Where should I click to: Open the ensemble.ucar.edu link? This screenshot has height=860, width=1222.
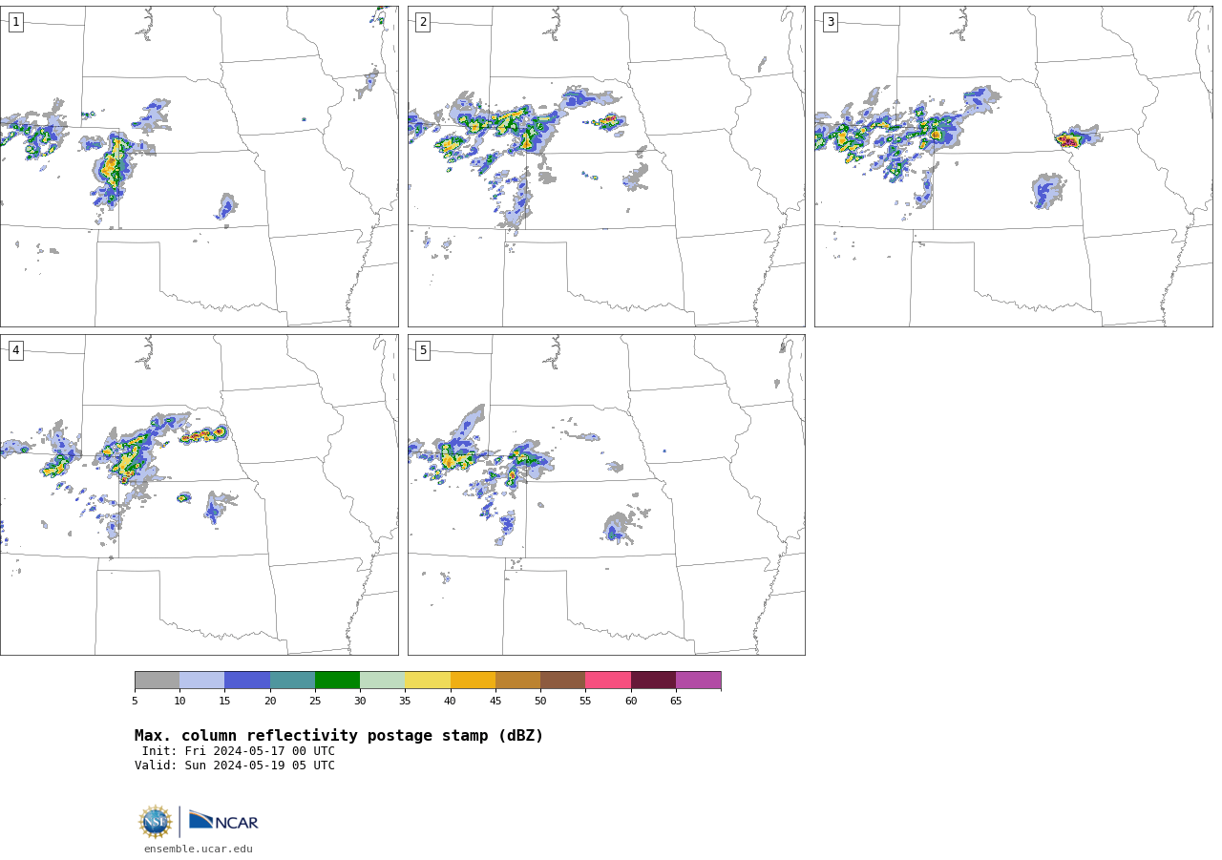pyautogui.click(x=199, y=849)
